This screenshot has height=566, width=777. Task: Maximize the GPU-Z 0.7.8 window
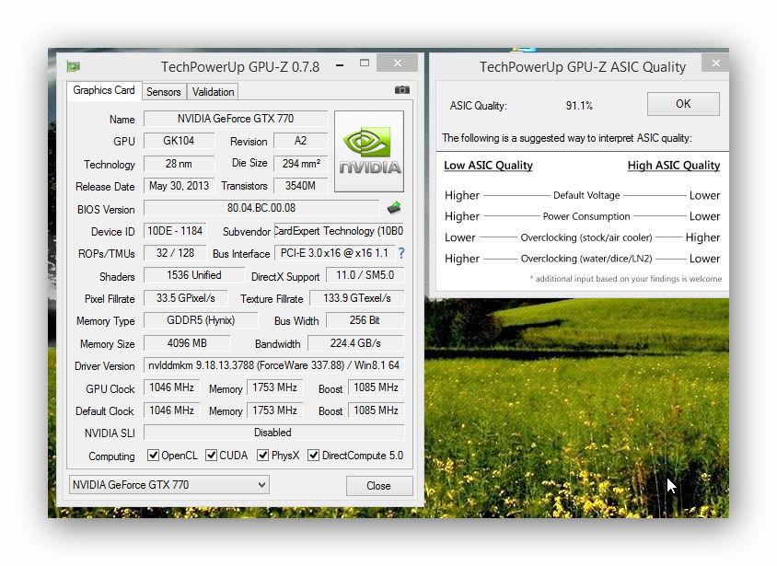point(365,63)
